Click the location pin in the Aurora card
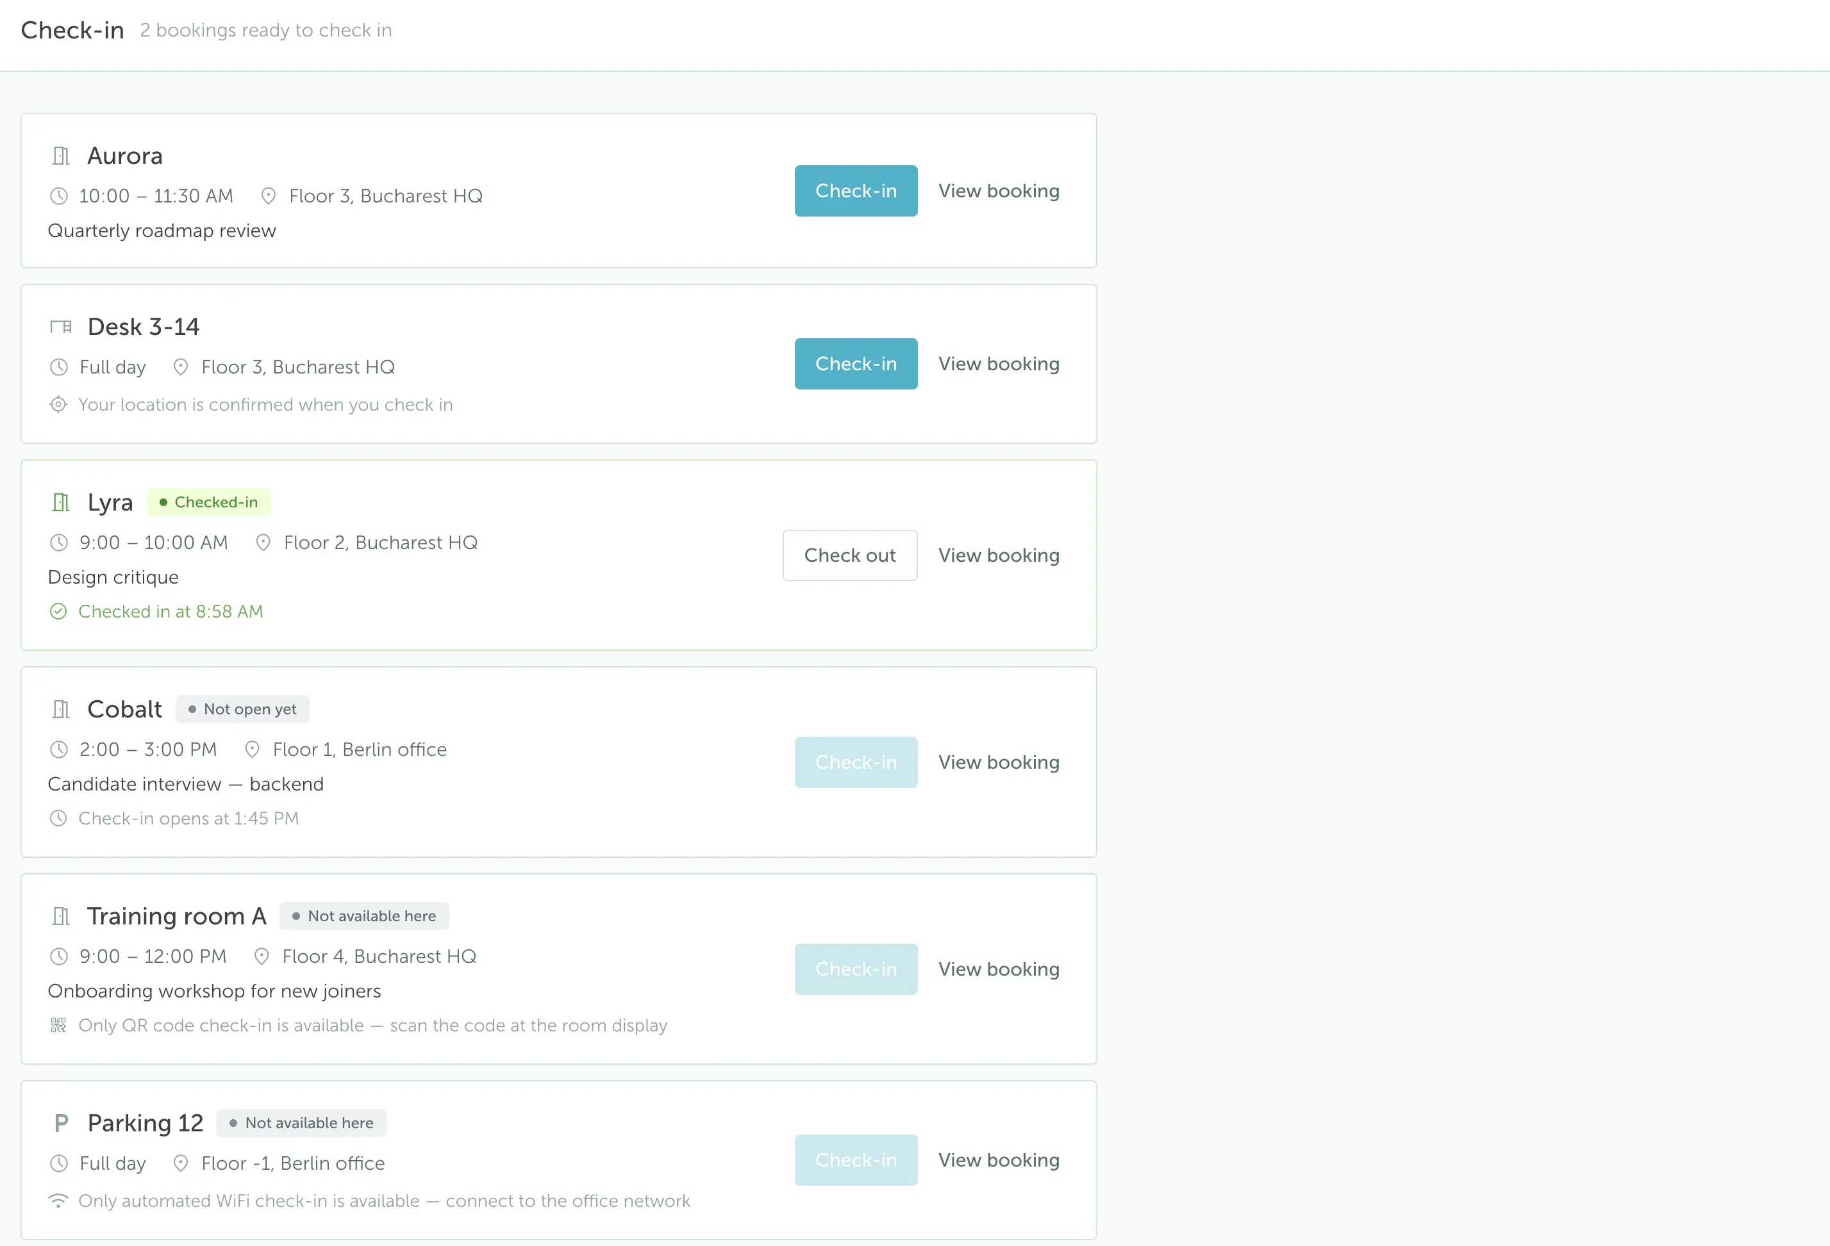Image resolution: width=1830 pixels, height=1246 pixels. (x=269, y=196)
